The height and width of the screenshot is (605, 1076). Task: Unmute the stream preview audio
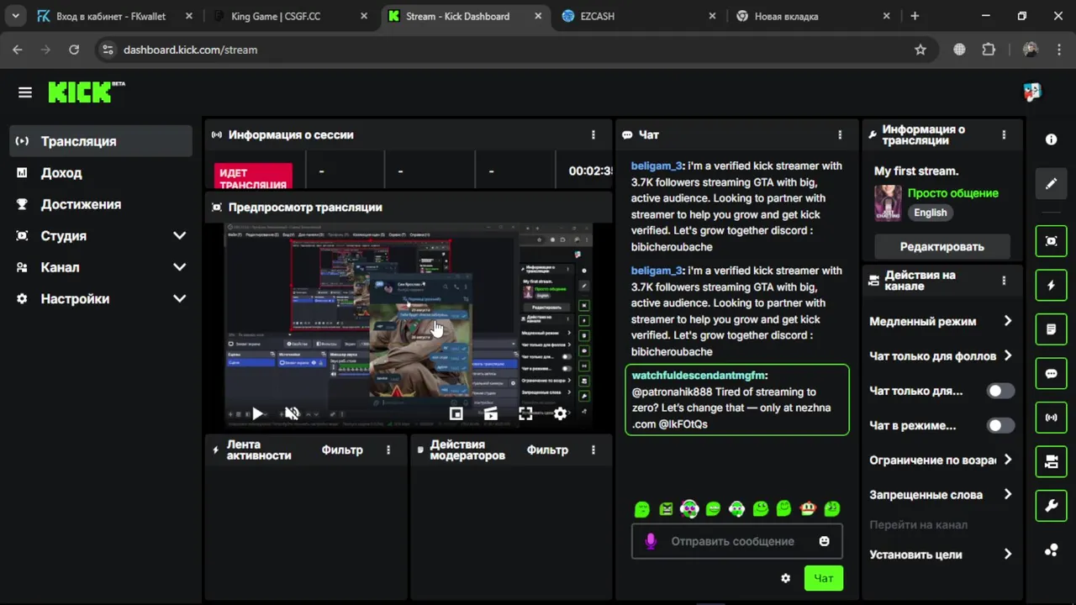(292, 413)
